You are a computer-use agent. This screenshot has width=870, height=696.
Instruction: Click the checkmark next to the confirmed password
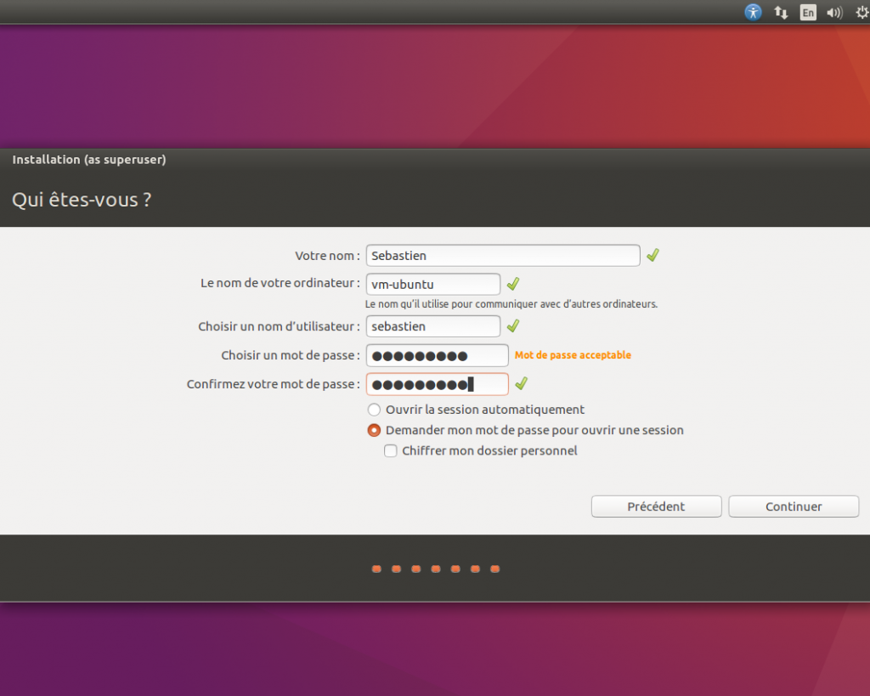[521, 383]
